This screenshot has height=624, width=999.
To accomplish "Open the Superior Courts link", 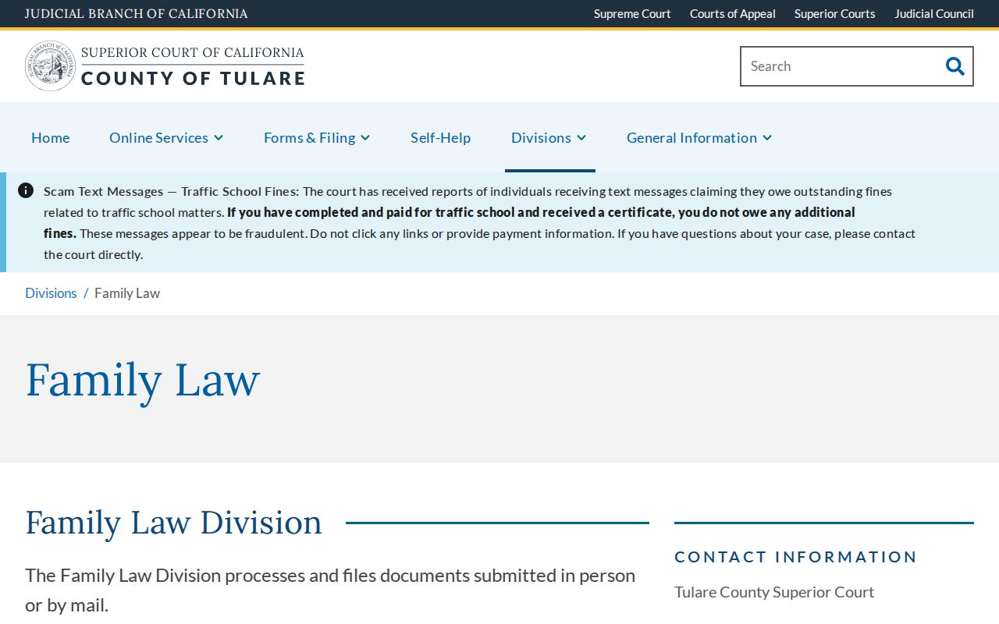I will 835,13.
